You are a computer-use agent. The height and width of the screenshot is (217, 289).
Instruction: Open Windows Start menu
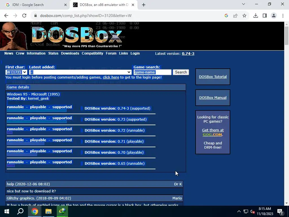click(x=7, y=211)
